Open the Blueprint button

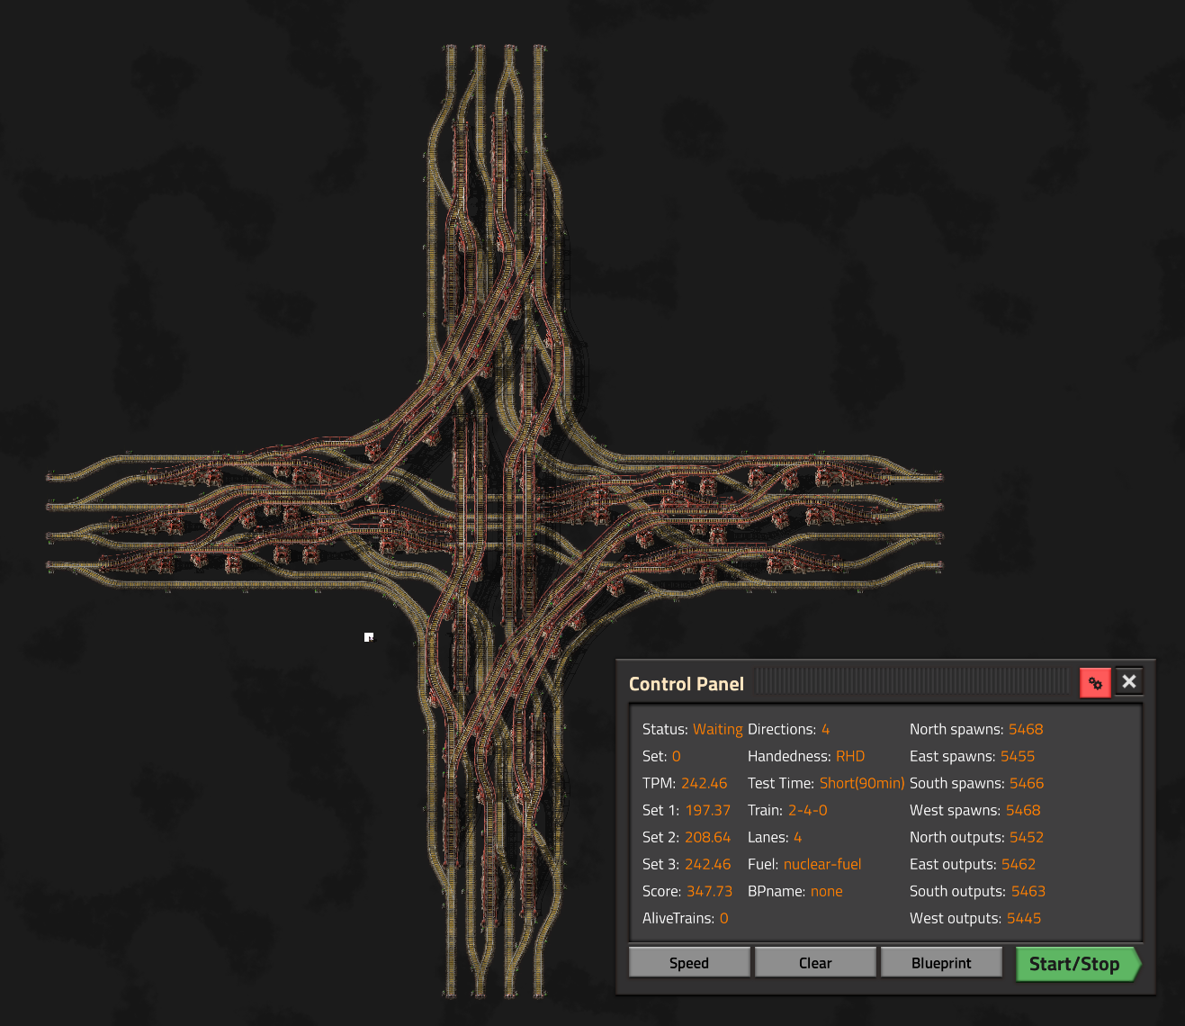tap(940, 963)
